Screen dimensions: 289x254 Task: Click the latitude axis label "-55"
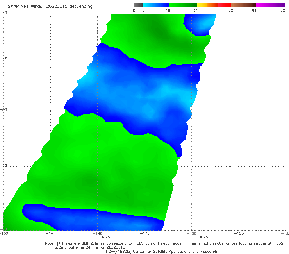pos(4,165)
